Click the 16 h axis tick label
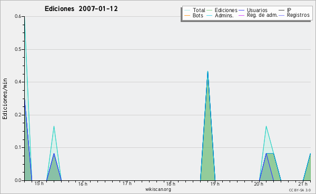The image size is (316, 194). point(83,184)
